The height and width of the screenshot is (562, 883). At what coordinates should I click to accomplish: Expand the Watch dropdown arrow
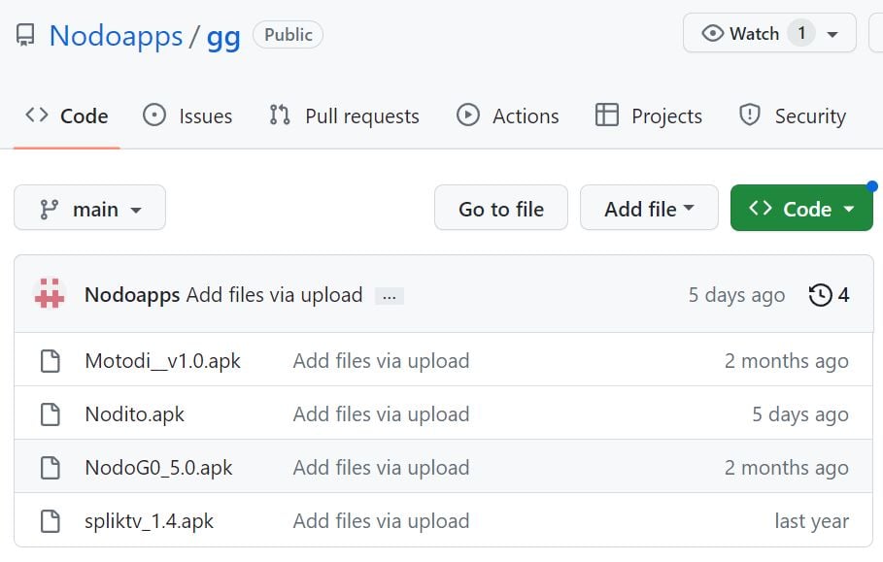point(832,34)
